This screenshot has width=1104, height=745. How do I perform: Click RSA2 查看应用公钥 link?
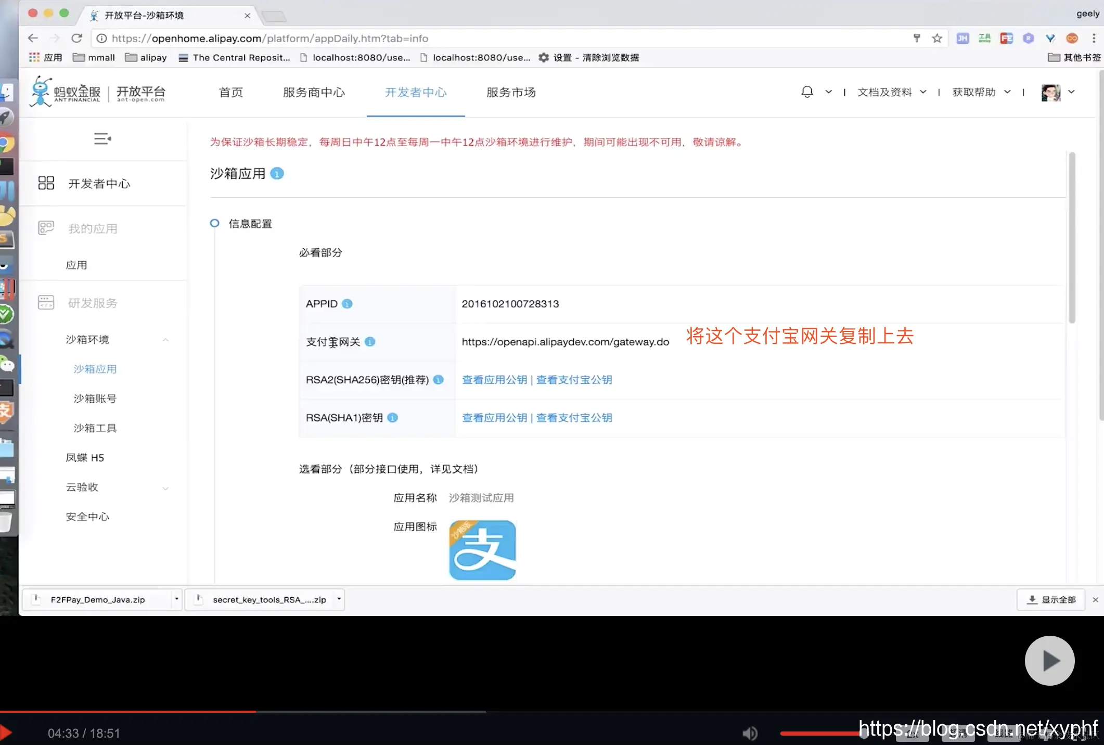click(494, 380)
